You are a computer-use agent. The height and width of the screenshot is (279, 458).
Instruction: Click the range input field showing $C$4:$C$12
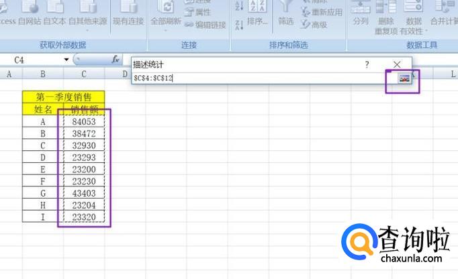[x=255, y=78]
